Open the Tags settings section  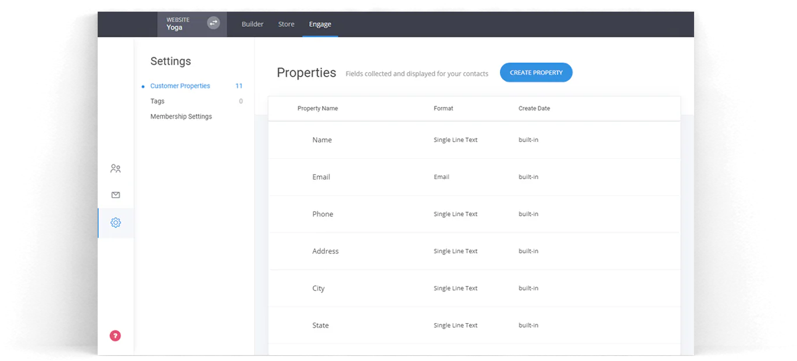point(157,101)
